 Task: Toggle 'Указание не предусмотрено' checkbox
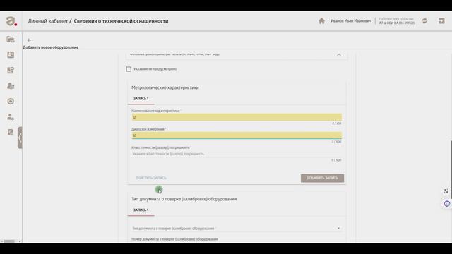(129, 69)
